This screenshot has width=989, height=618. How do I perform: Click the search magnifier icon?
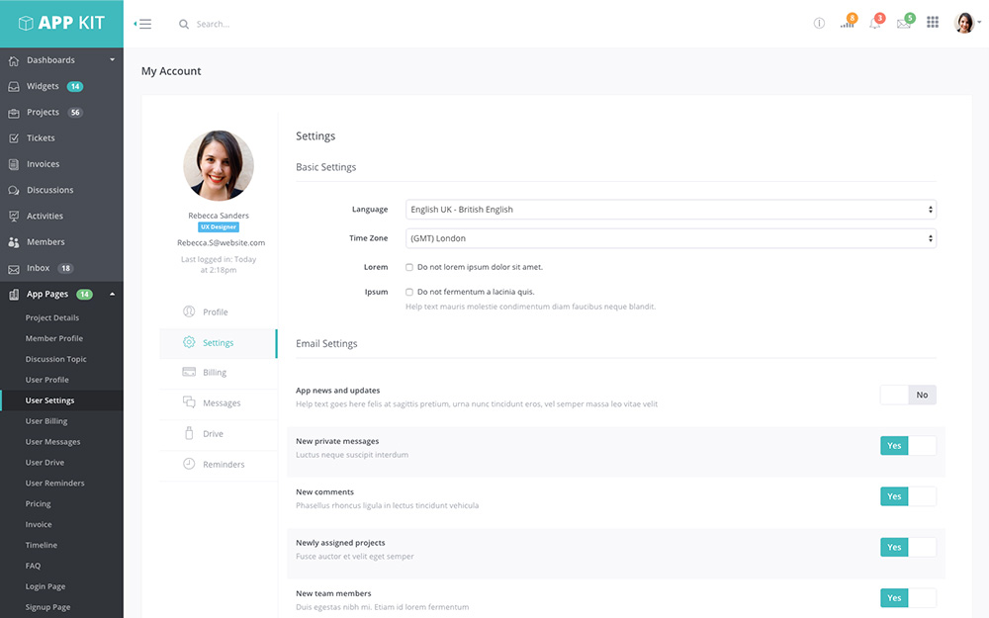[184, 24]
